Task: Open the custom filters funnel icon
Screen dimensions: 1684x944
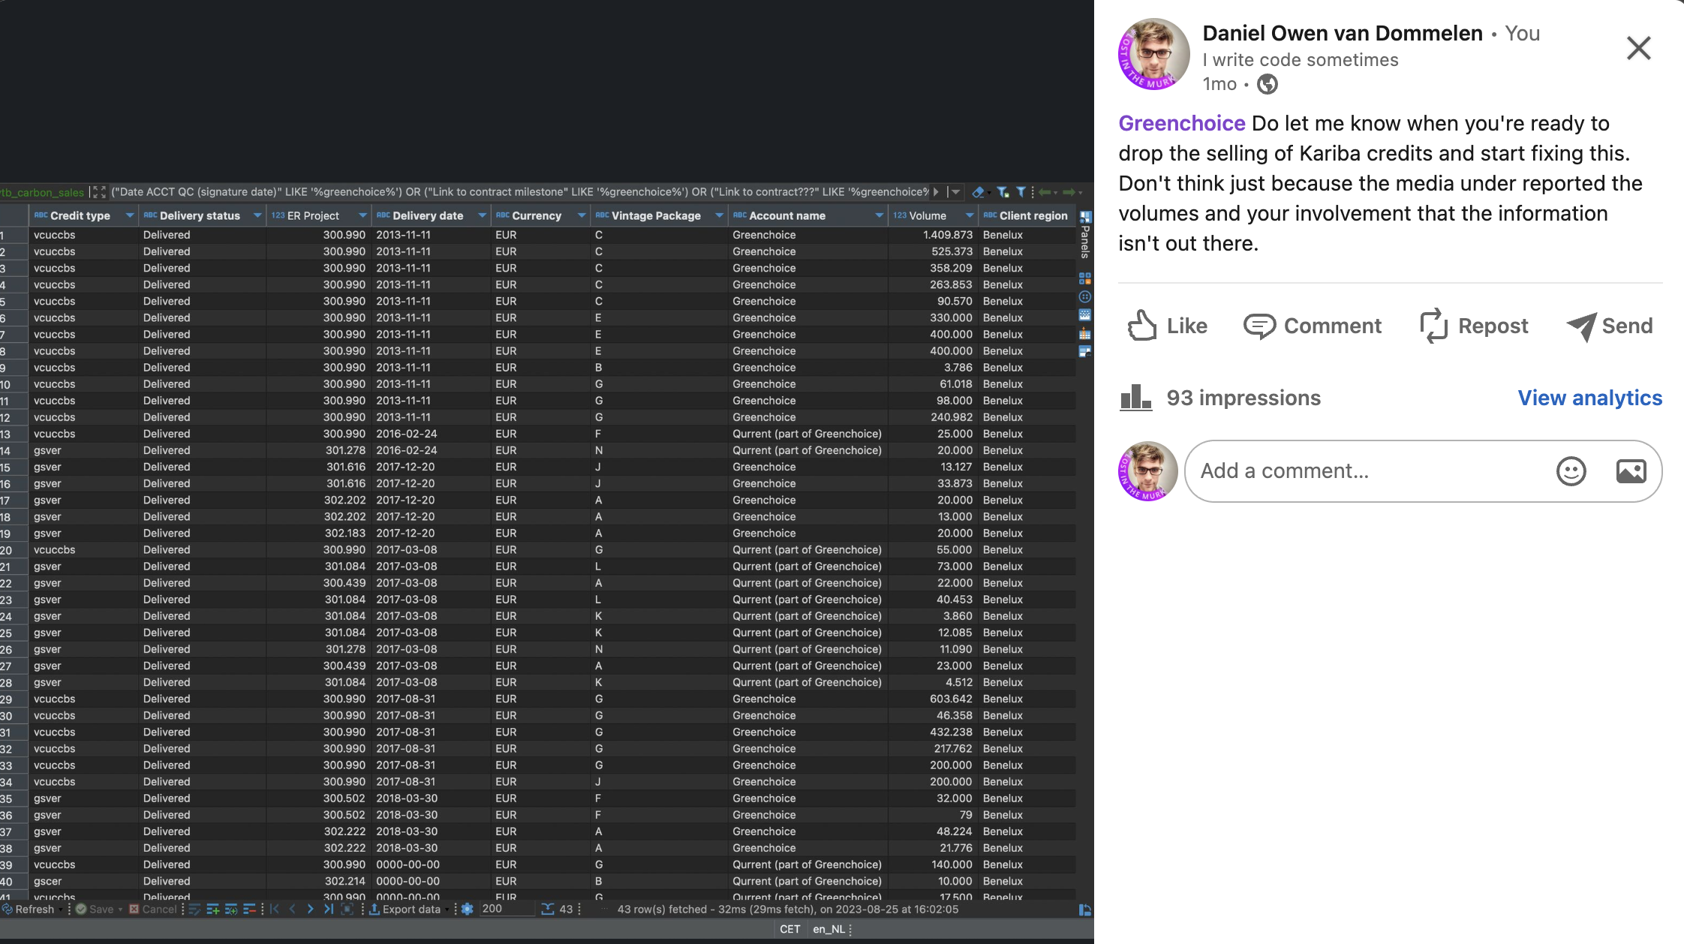Action: coord(1021,193)
